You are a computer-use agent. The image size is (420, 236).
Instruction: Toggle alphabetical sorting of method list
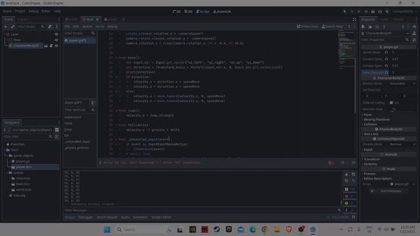[93, 103]
